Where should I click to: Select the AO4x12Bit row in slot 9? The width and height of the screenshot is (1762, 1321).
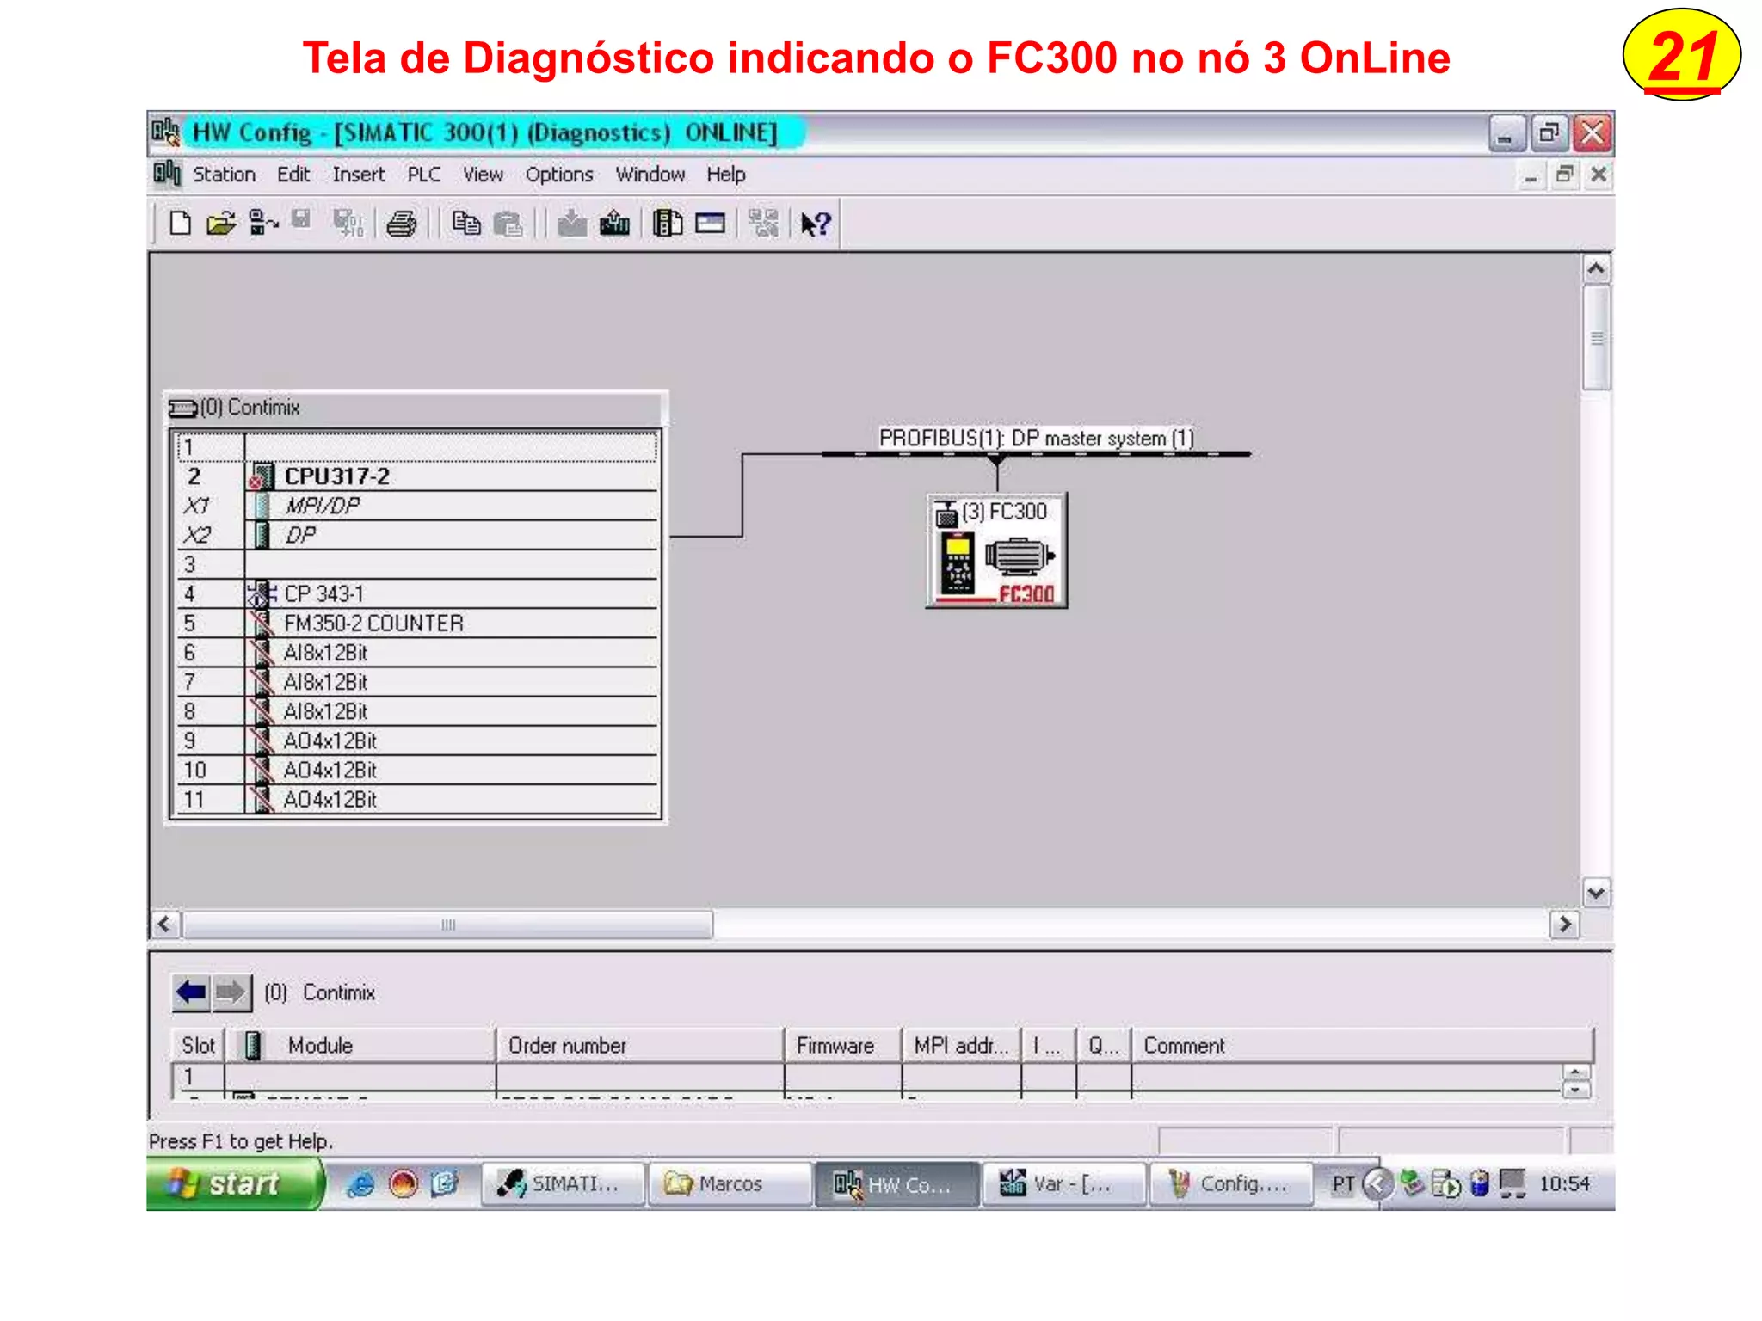(x=416, y=740)
